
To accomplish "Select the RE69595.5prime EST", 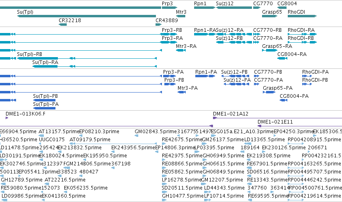I will click(x=250, y=200).
